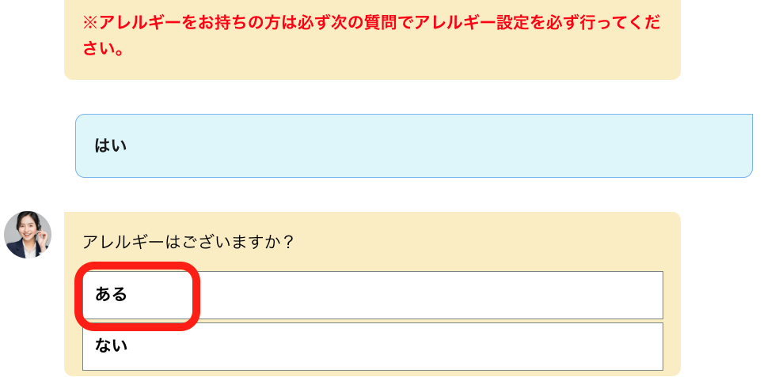Click the headset operator profile picture

coord(28,235)
